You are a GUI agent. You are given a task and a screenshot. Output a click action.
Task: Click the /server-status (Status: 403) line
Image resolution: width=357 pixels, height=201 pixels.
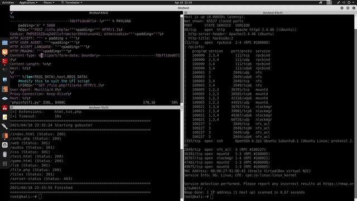41,179
